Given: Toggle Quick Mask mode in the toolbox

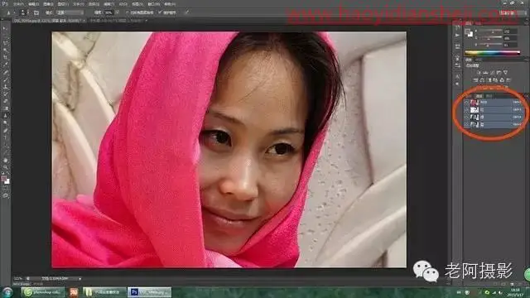Looking at the screenshot, I should [x=5, y=189].
